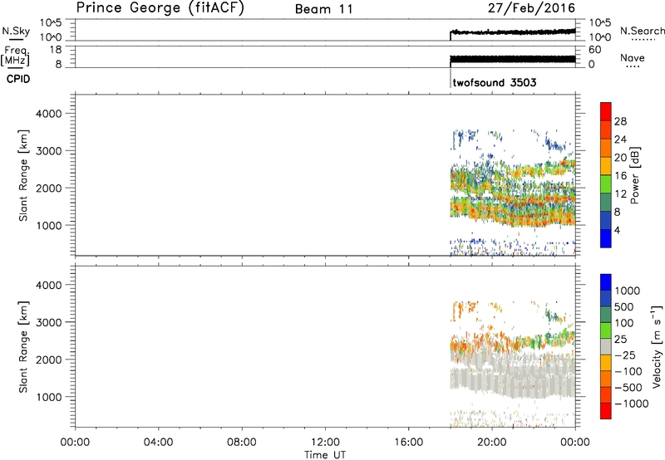
Task: Click '4000' on the power panel range axis
Action: (49, 114)
